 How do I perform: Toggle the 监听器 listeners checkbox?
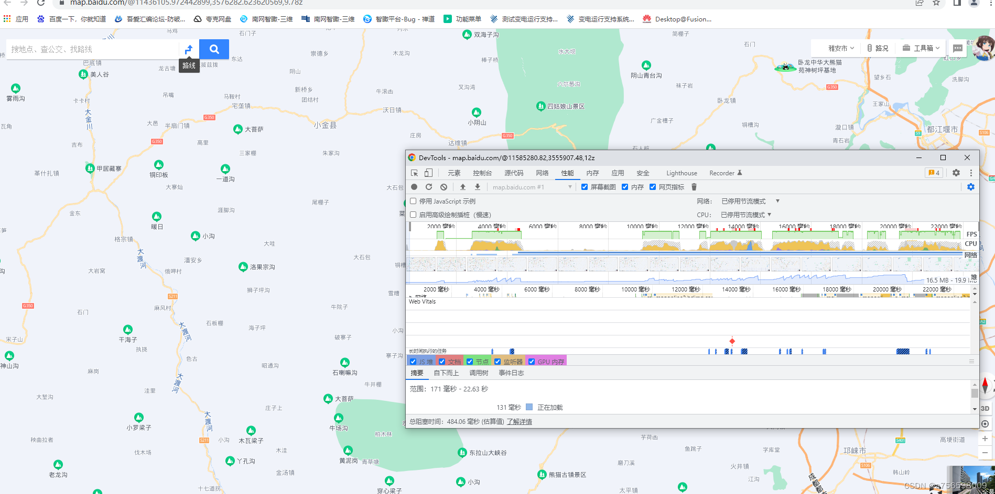point(498,362)
